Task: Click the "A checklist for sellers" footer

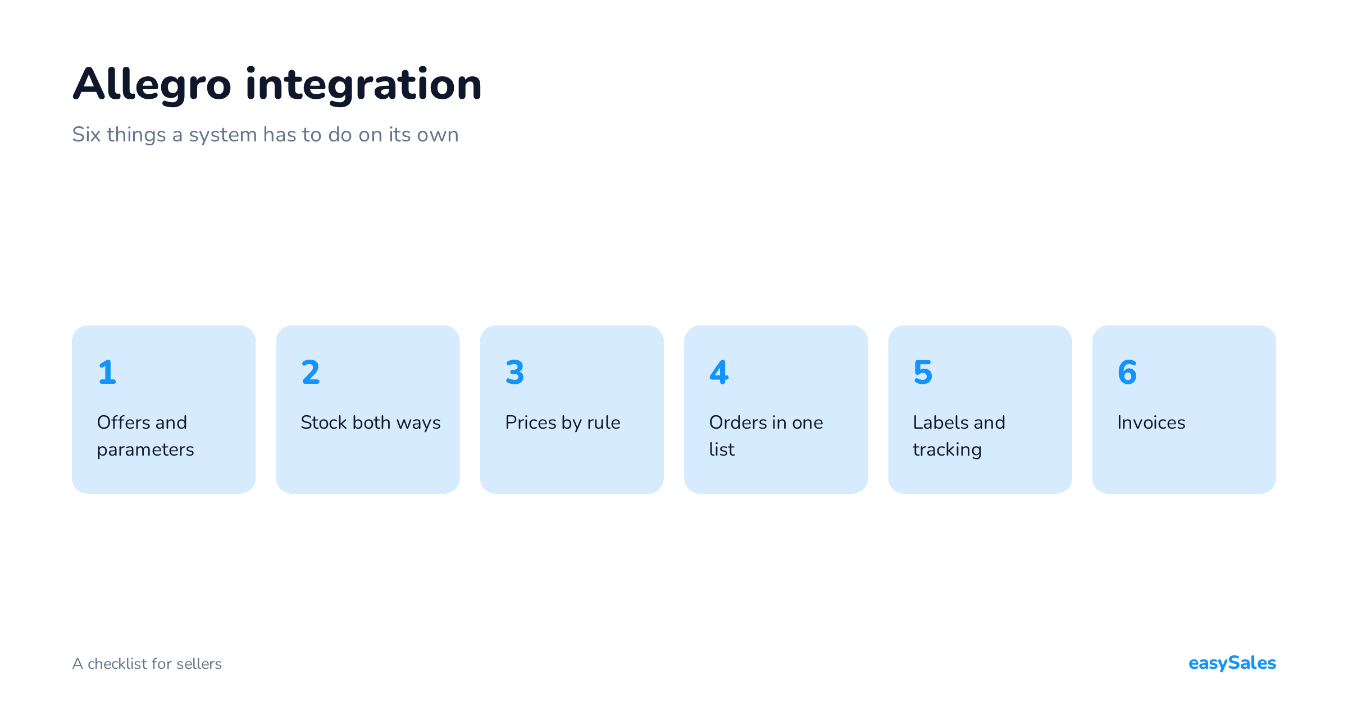Action: [x=147, y=664]
